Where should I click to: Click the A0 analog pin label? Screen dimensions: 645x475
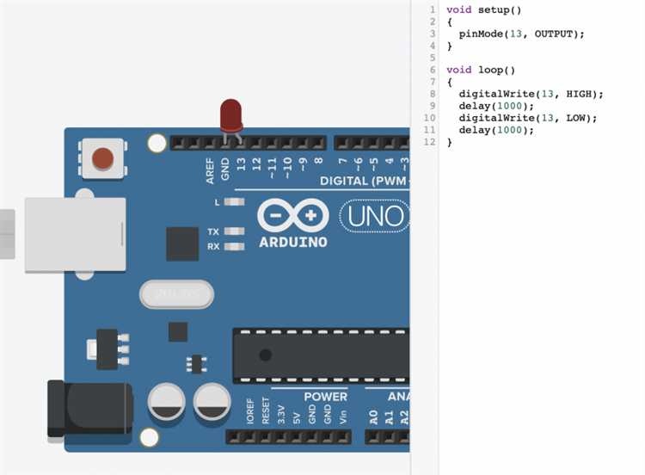coord(373,417)
